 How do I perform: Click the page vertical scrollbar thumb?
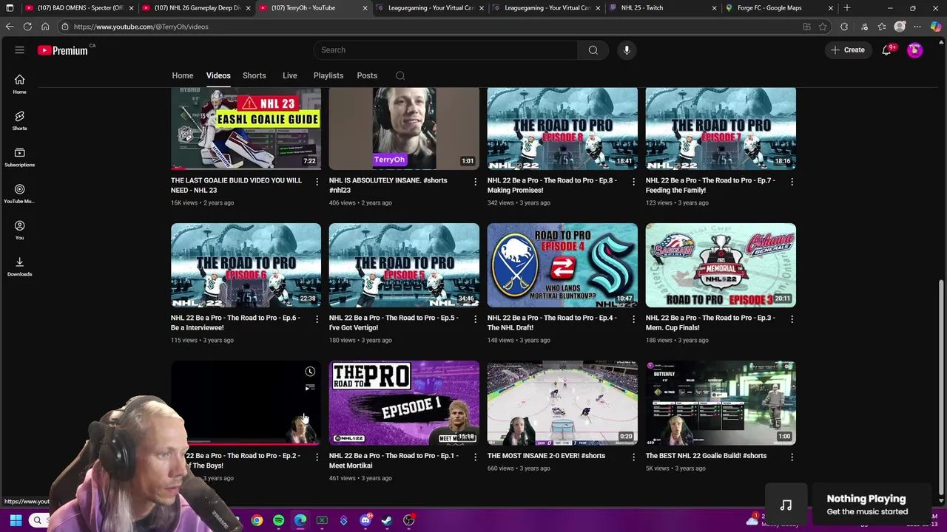941,387
